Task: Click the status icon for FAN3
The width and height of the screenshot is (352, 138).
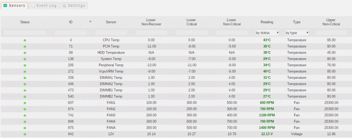Action: (25, 116)
